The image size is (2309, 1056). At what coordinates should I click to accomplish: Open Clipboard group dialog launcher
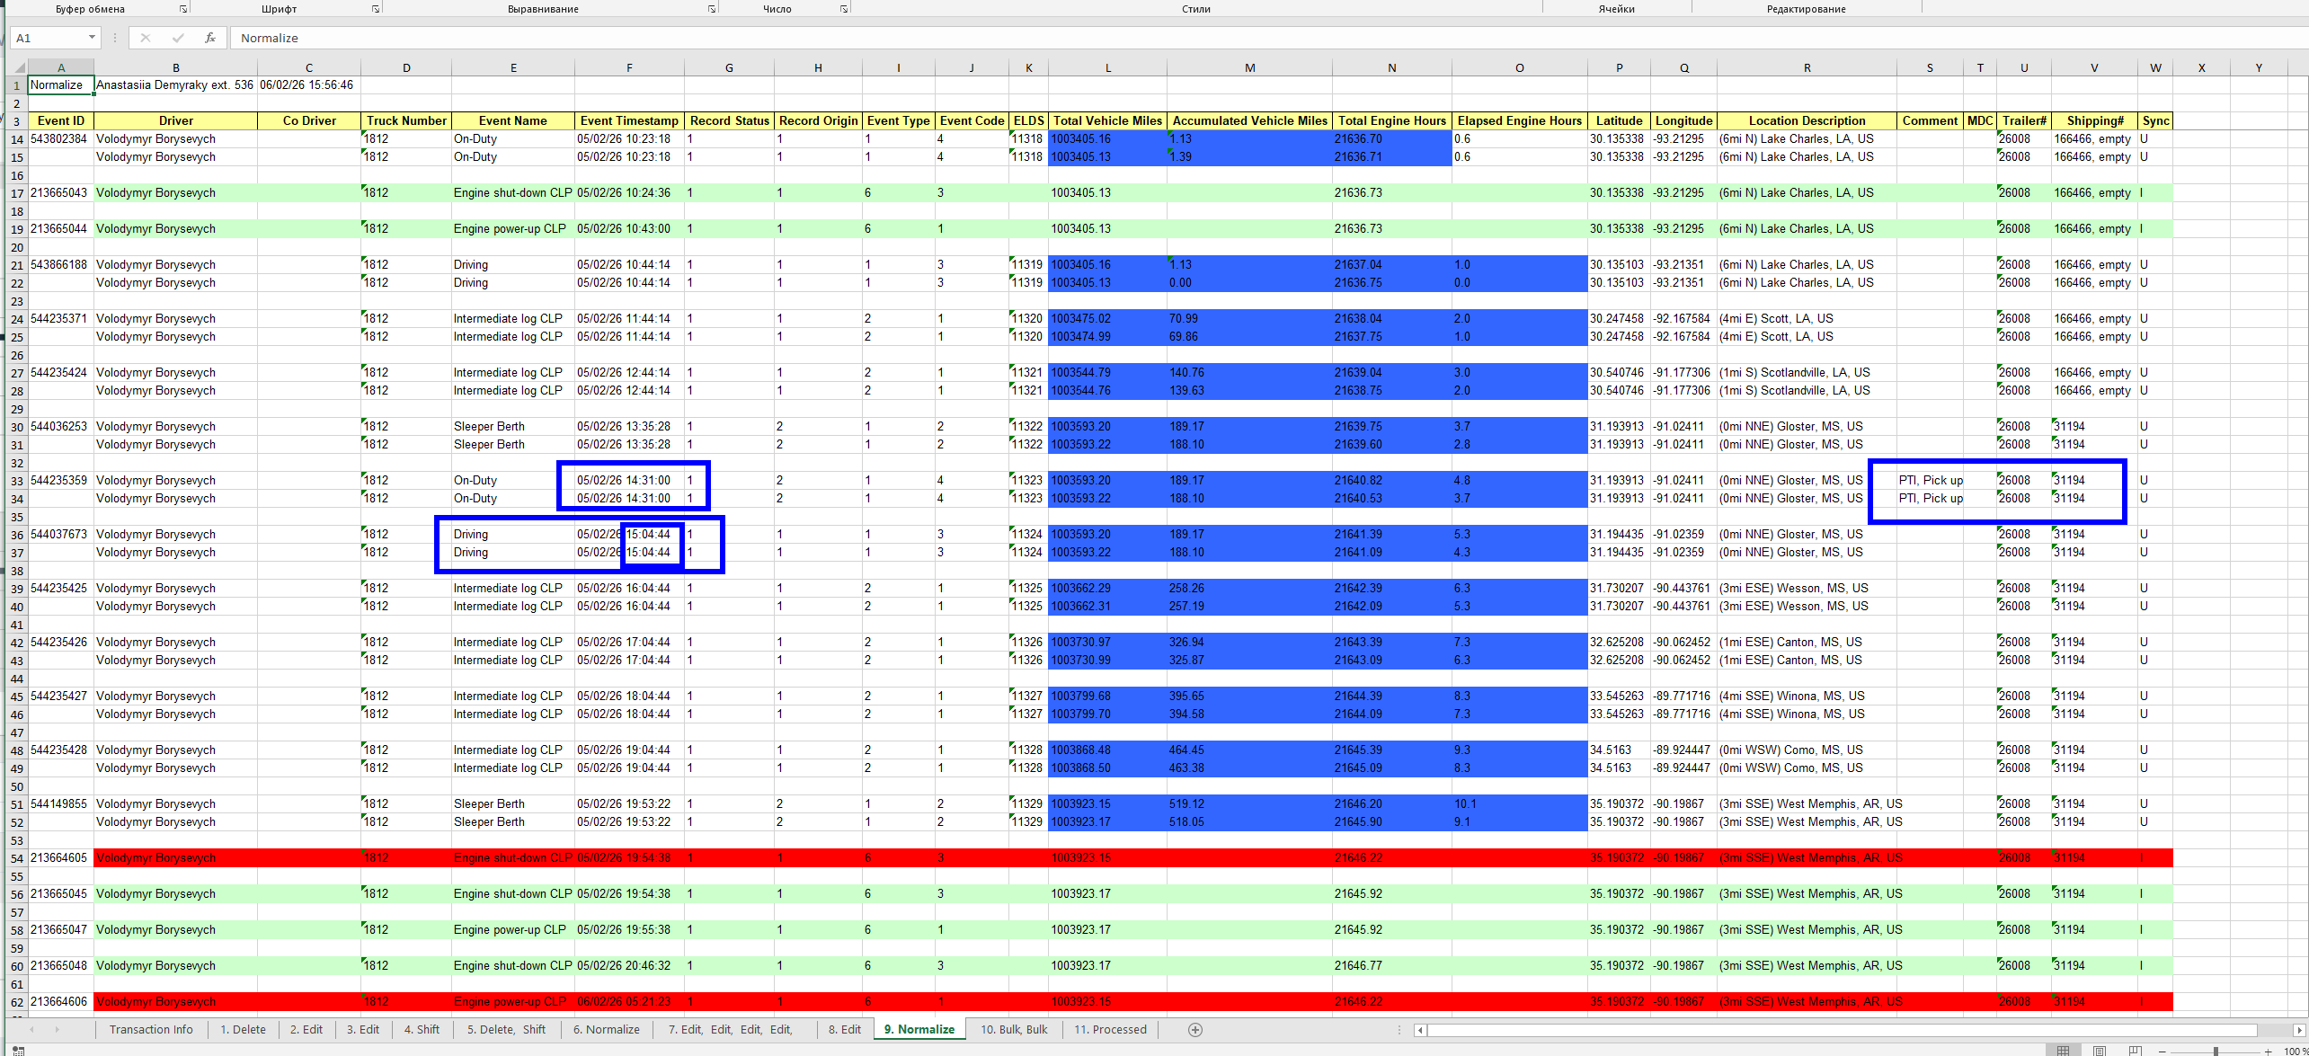(183, 9)
